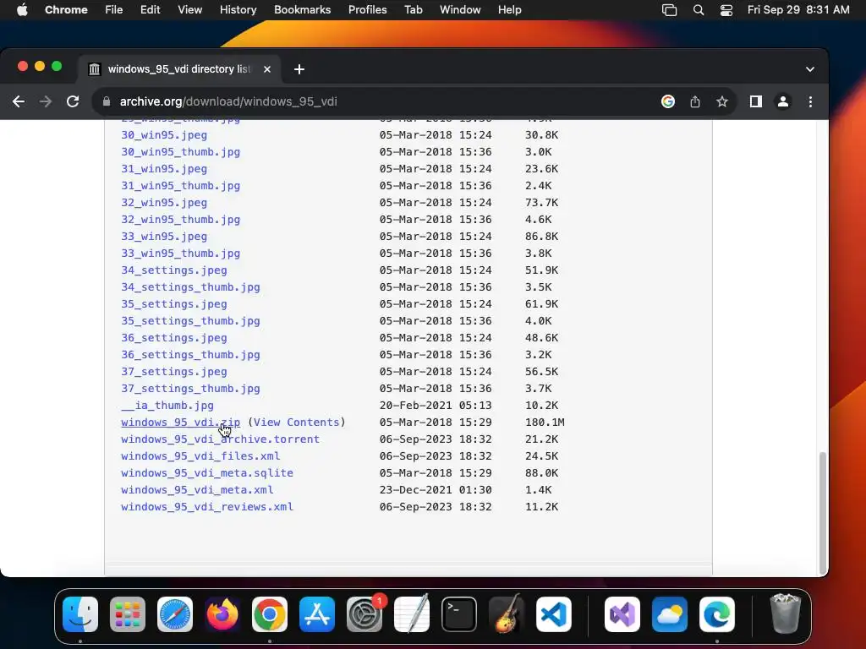Open 36_settings.jpeg link
This screenshot has width=866, height=649.
(x=174, y=338)
